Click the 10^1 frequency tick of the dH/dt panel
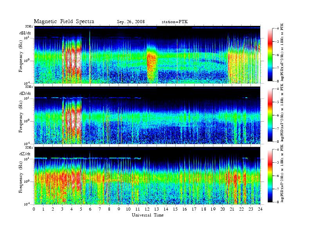The height and width of the screenshot is (240, 310). [27, 38]
